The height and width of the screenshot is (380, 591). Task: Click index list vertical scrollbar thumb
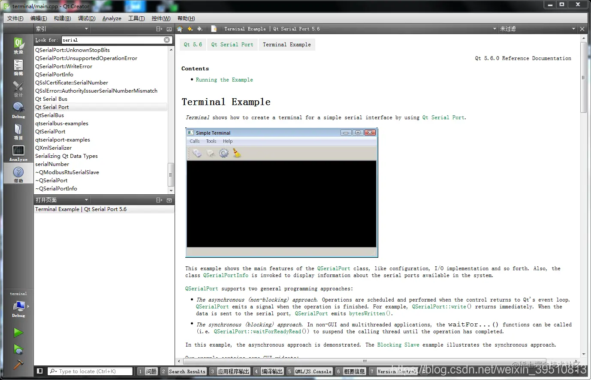point(171,175)
